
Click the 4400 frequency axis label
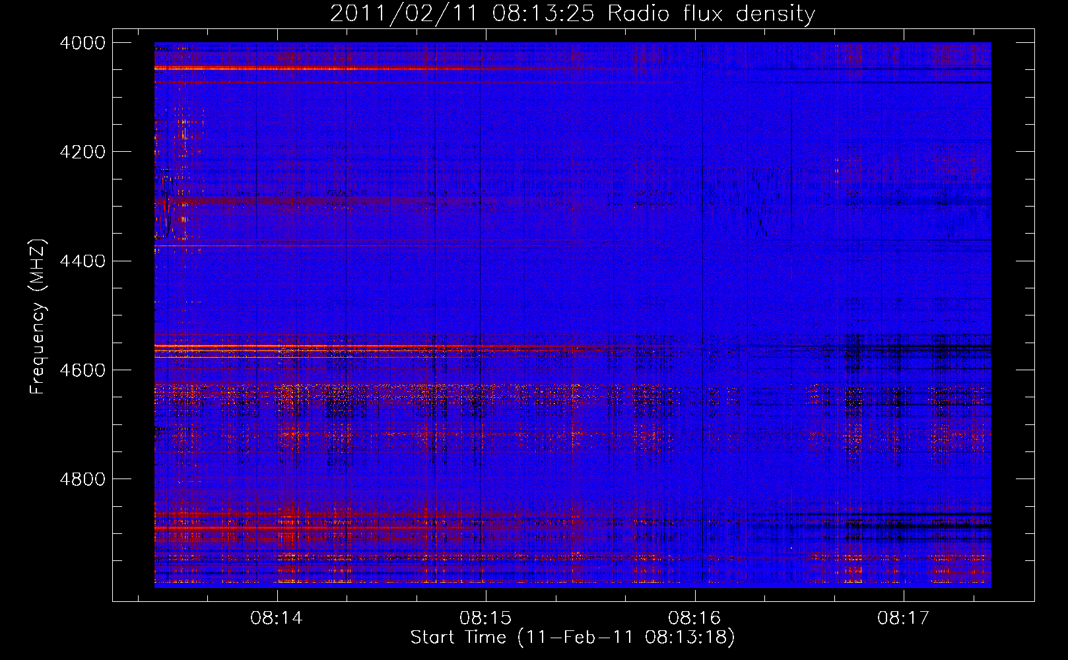click(83, 261)
